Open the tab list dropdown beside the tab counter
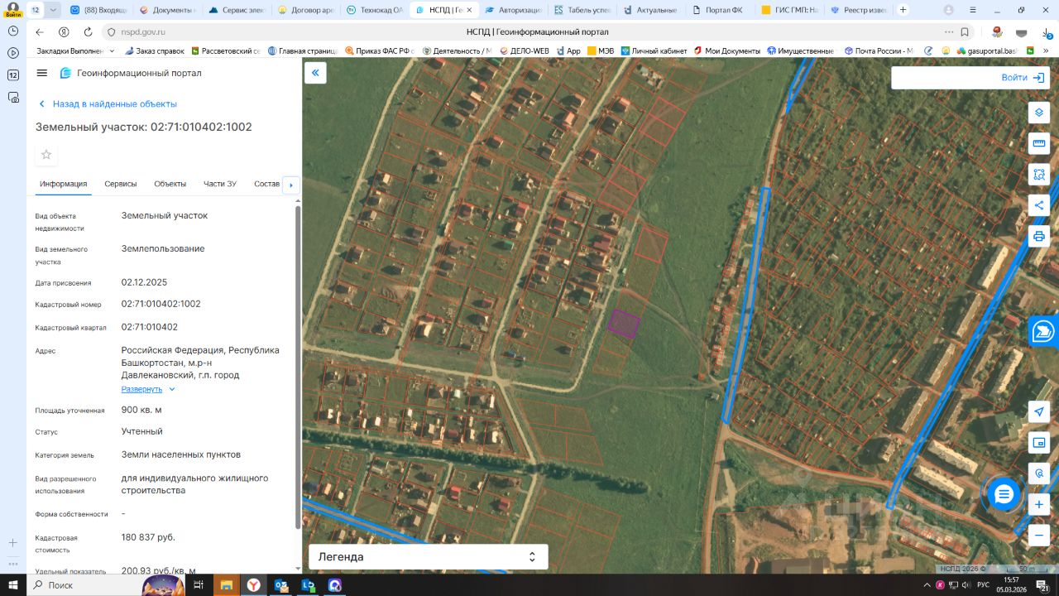The height and width of the screenshot is (596, 1059). [54, 10]
